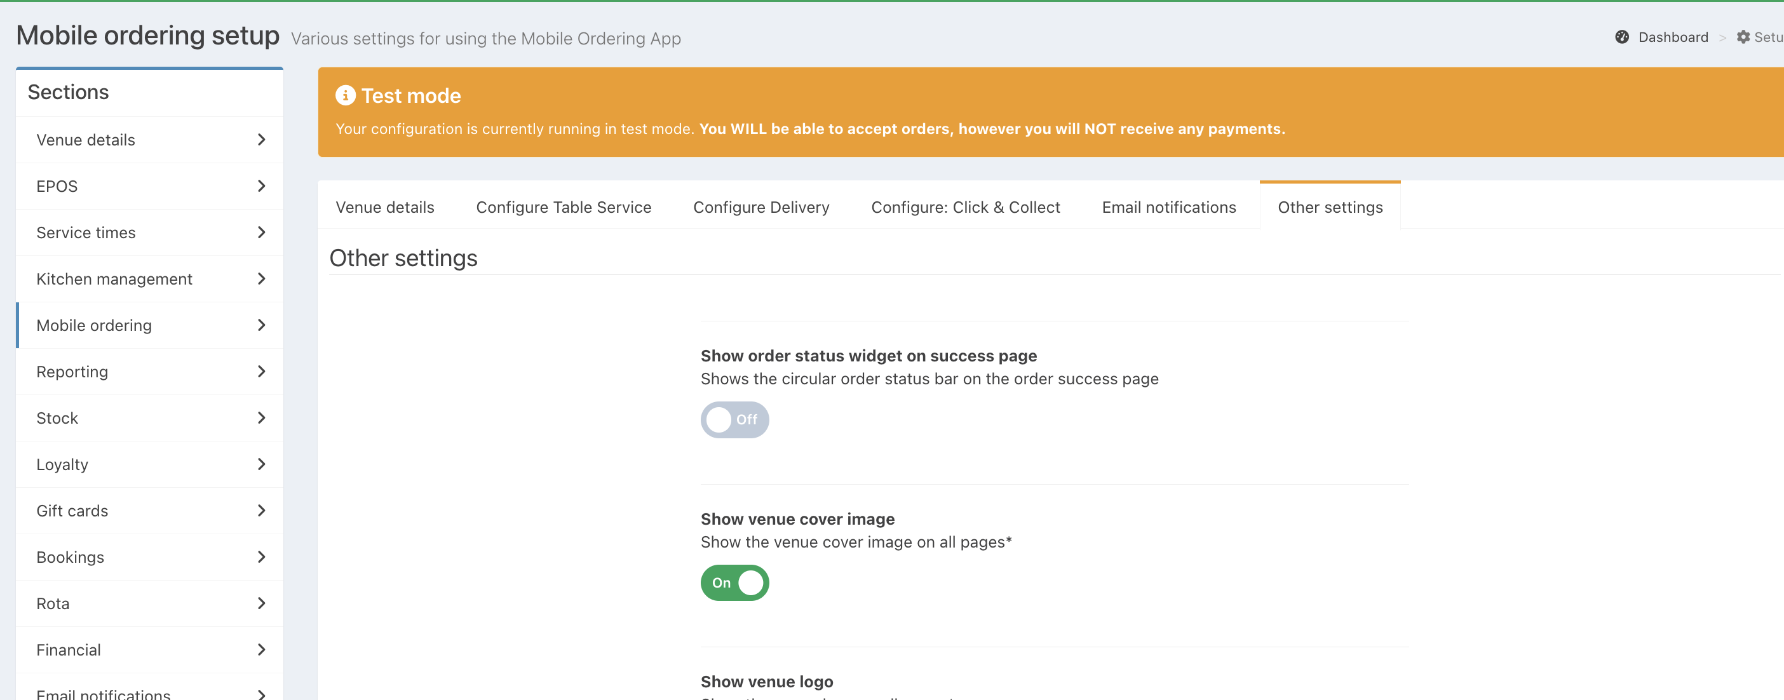
Task: Go to the Dashboard breadcrumb link
Action: [1672, 37]
